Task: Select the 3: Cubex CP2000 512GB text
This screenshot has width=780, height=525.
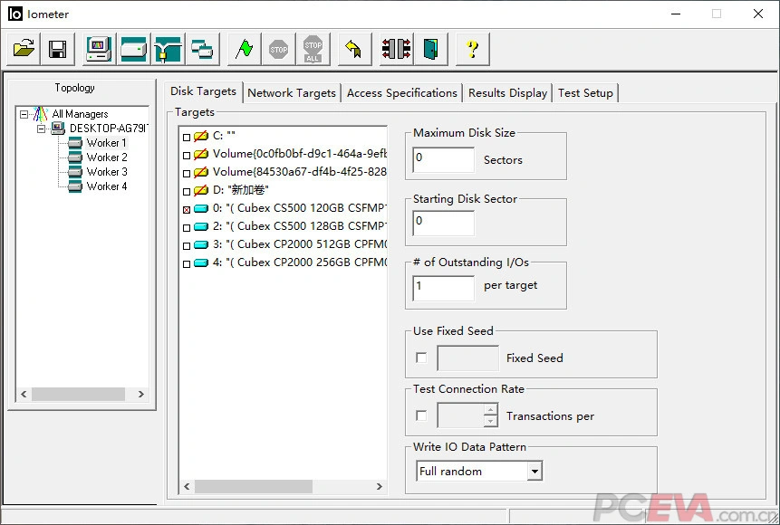Action: tap(300, 244)
